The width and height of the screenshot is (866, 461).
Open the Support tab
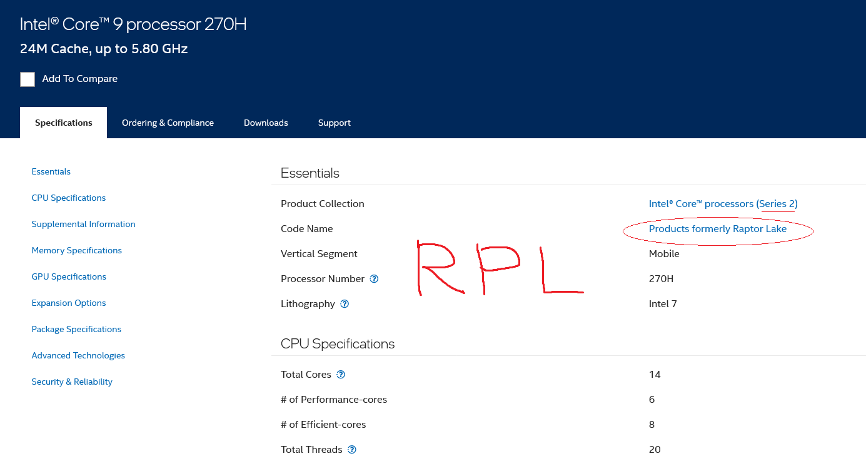pos(335,123)
